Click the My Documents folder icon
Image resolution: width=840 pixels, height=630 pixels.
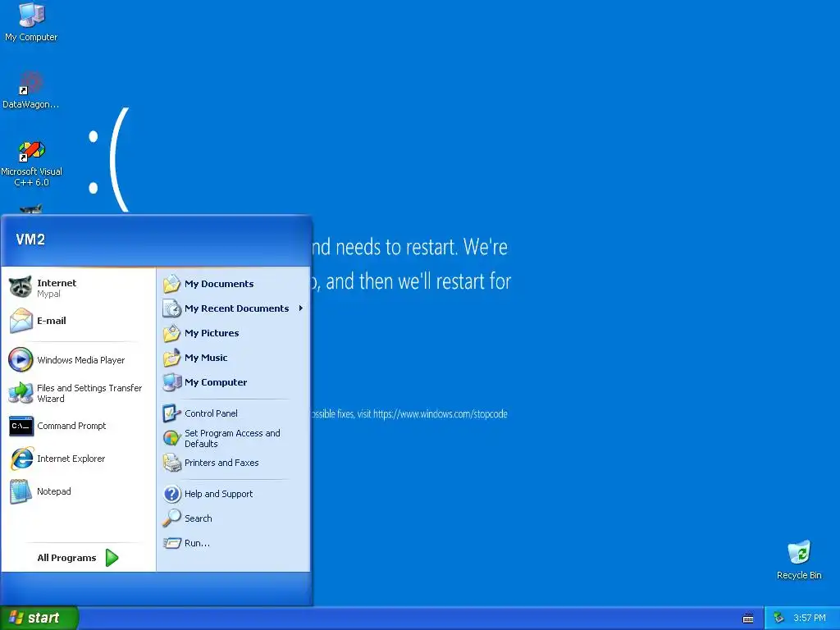pos(172,283)
